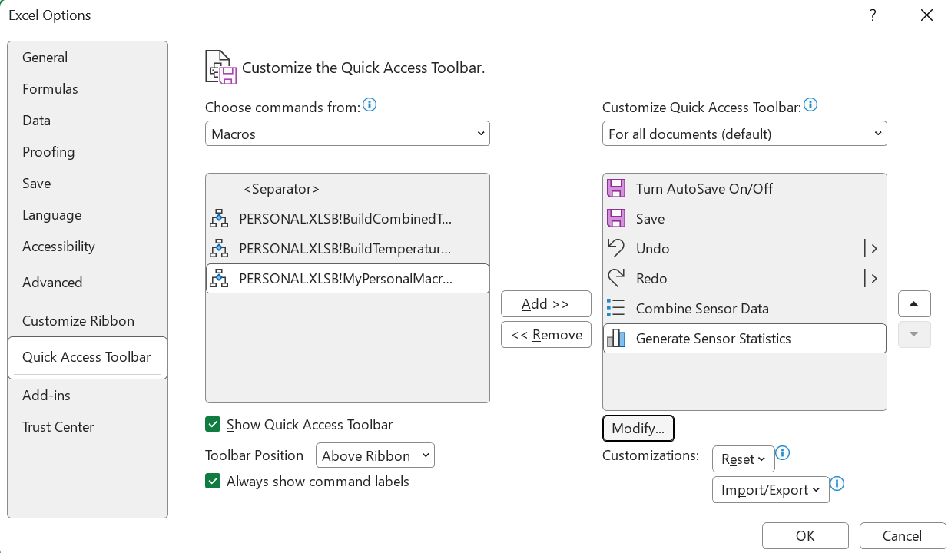Click the Modify... button
The image size is (948, 553).
(638, 429)
